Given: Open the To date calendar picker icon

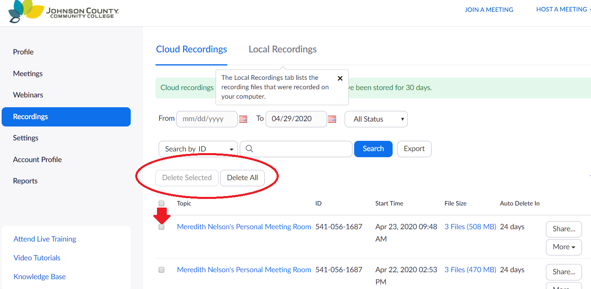Looking at the screenshot, I should (332, 119).
